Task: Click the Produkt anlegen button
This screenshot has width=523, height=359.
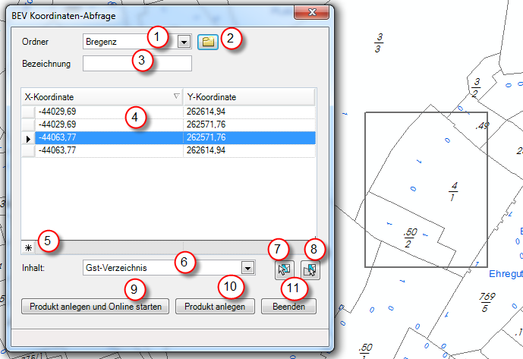Action: pos(216,307)
